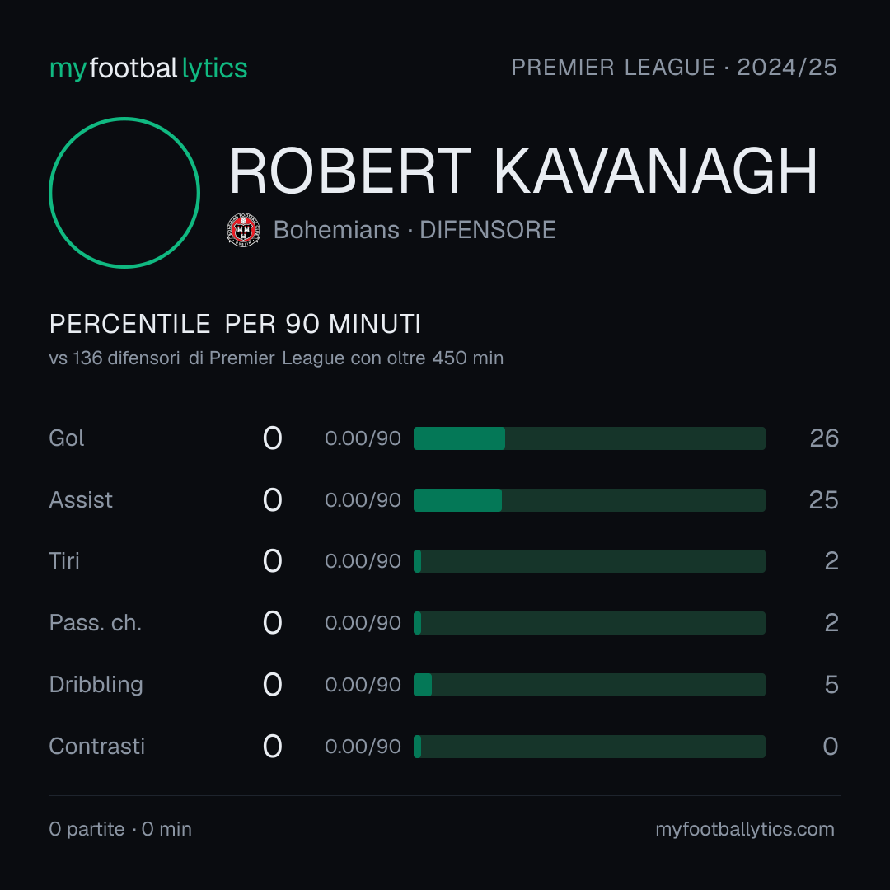Select the Robert Kavanagh name heading
890x890 pixels.
pos(522,171)
